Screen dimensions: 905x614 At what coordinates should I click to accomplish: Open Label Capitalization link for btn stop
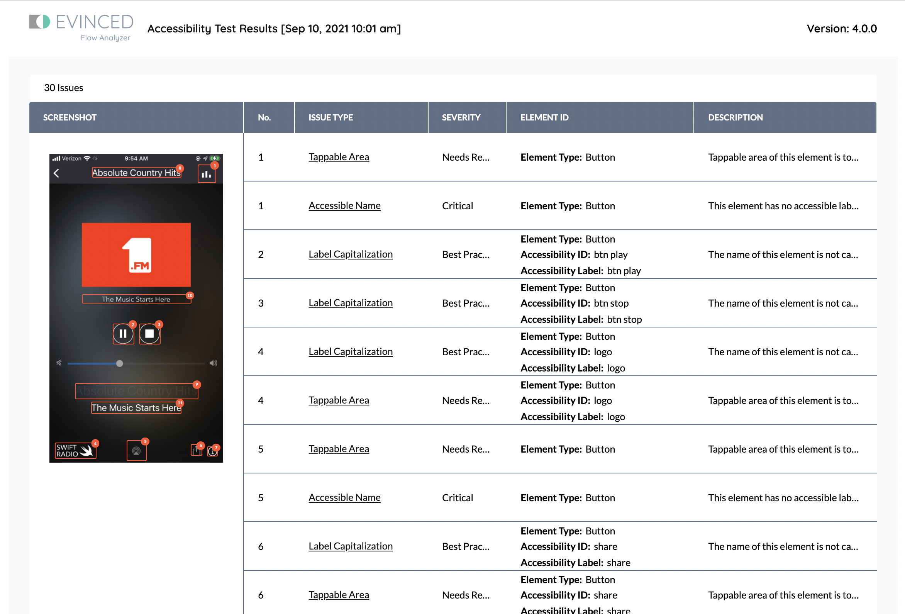click(x=350, y=303)
